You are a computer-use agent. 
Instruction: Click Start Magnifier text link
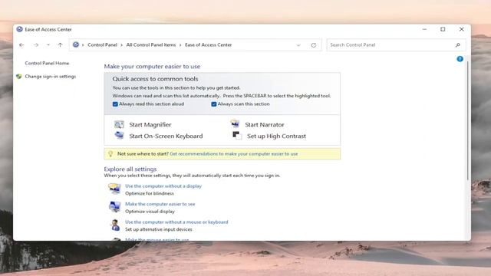coord(150,124)
